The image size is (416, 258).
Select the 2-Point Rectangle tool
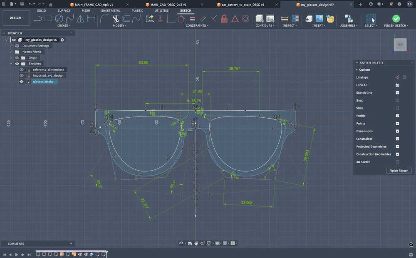47,18
